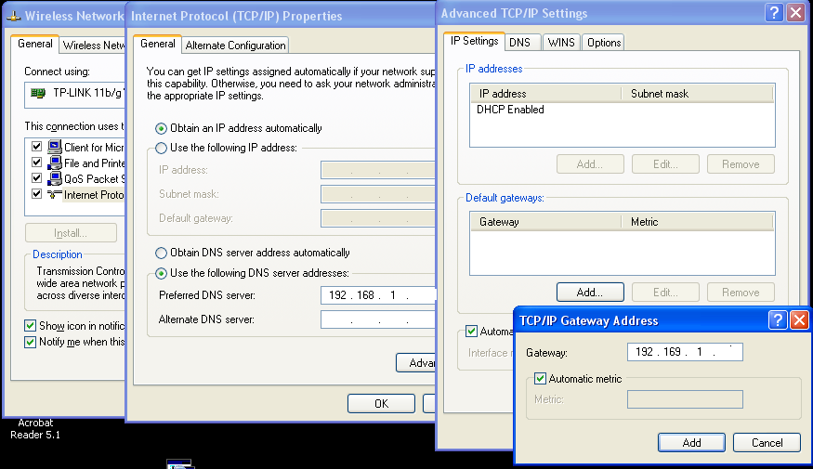Click the help button in Advanced TCP/IP Settings
Image resolution: width=813 pixels, height=469 pixels.
tap(774, 12)
